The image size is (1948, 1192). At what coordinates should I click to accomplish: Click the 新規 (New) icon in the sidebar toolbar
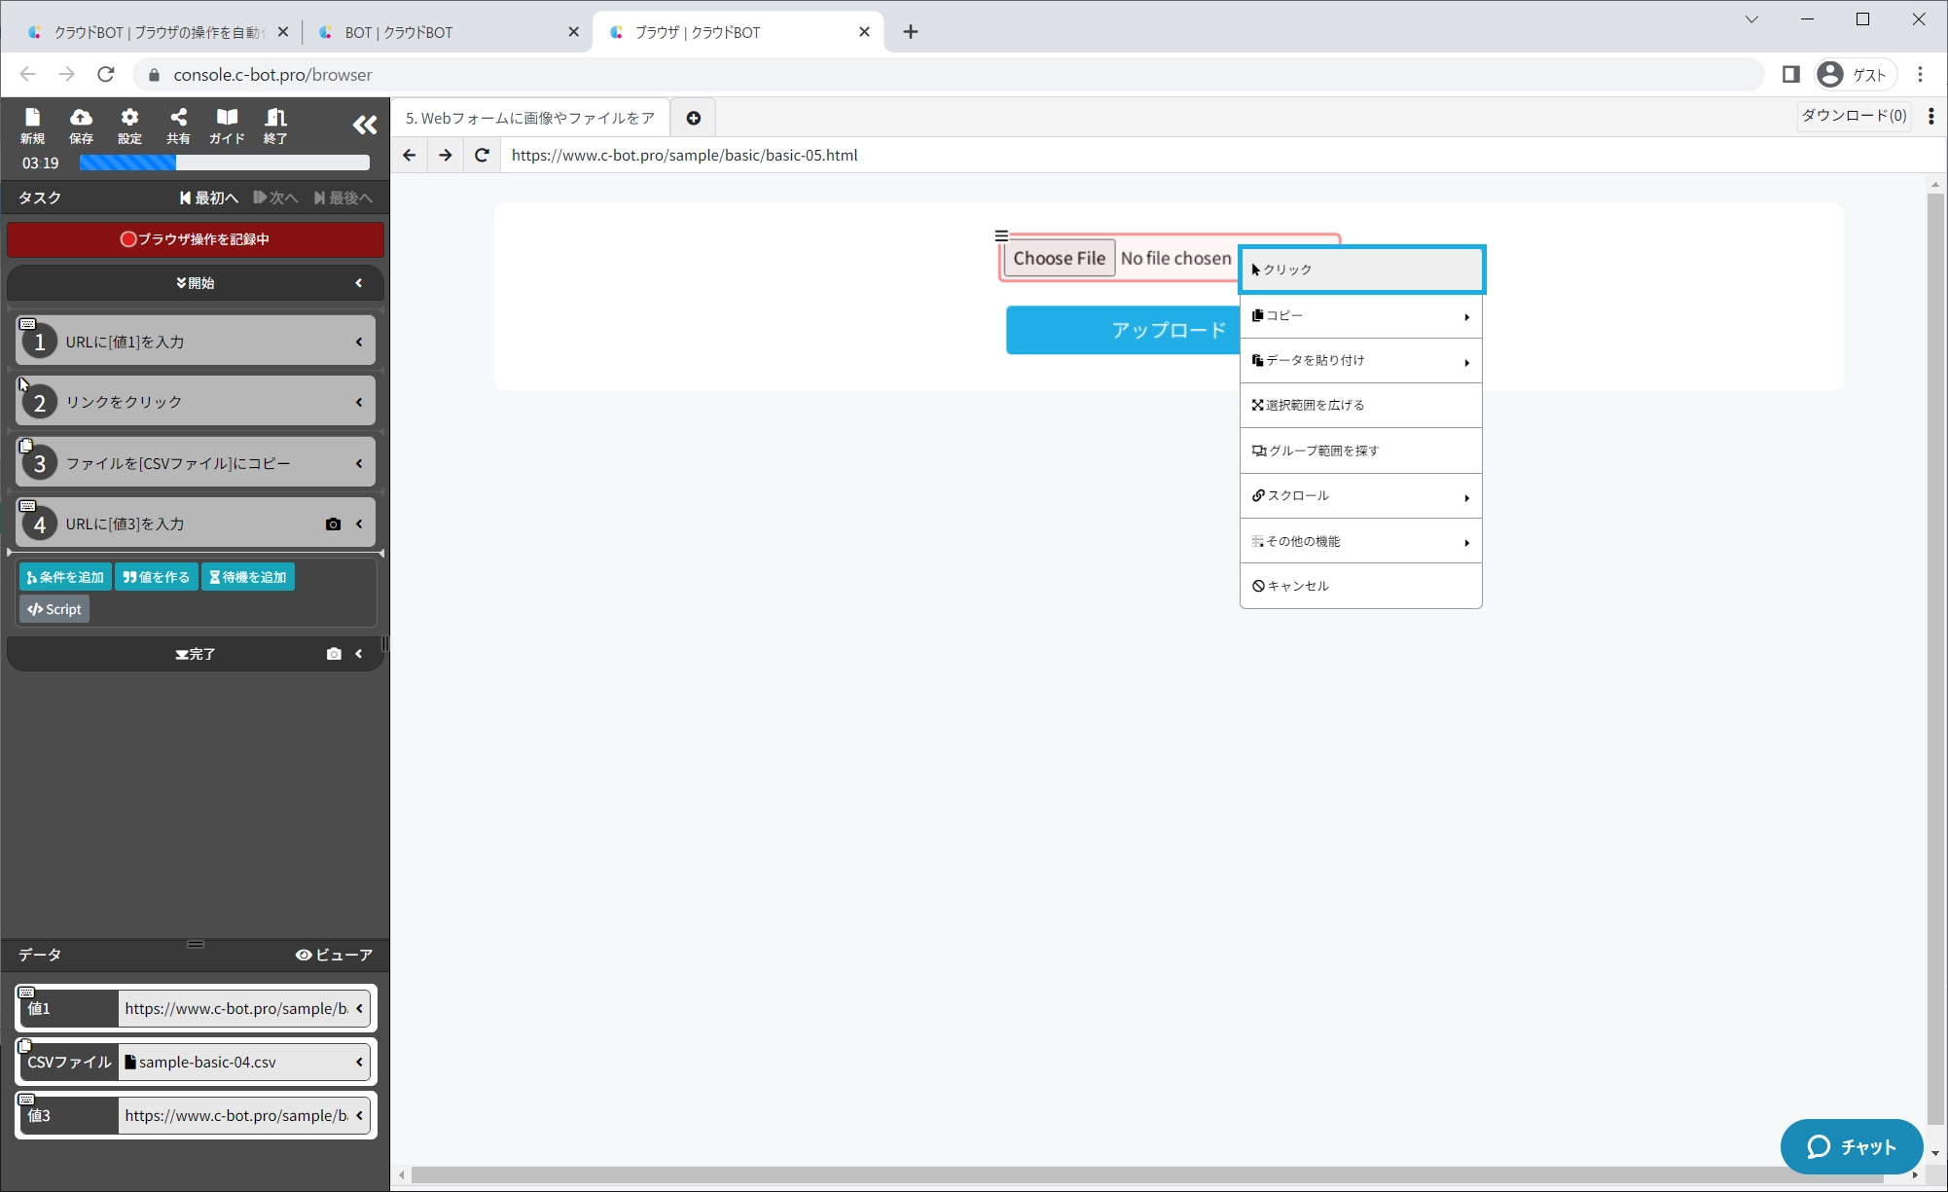(32, 126)
